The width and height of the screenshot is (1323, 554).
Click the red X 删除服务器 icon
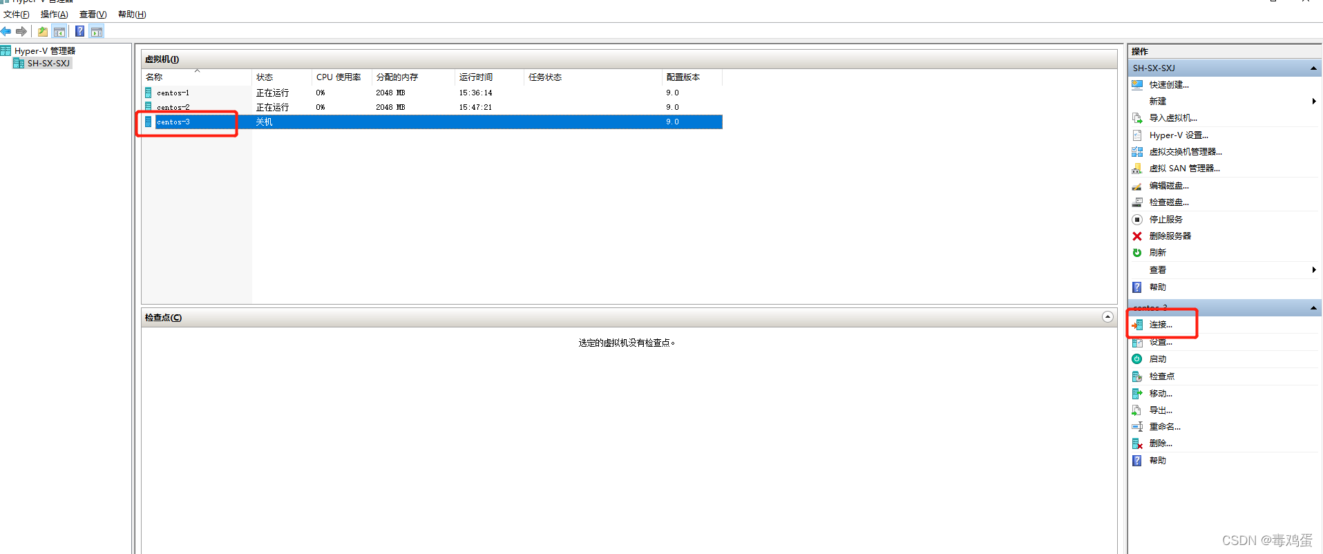point(1137,236)
